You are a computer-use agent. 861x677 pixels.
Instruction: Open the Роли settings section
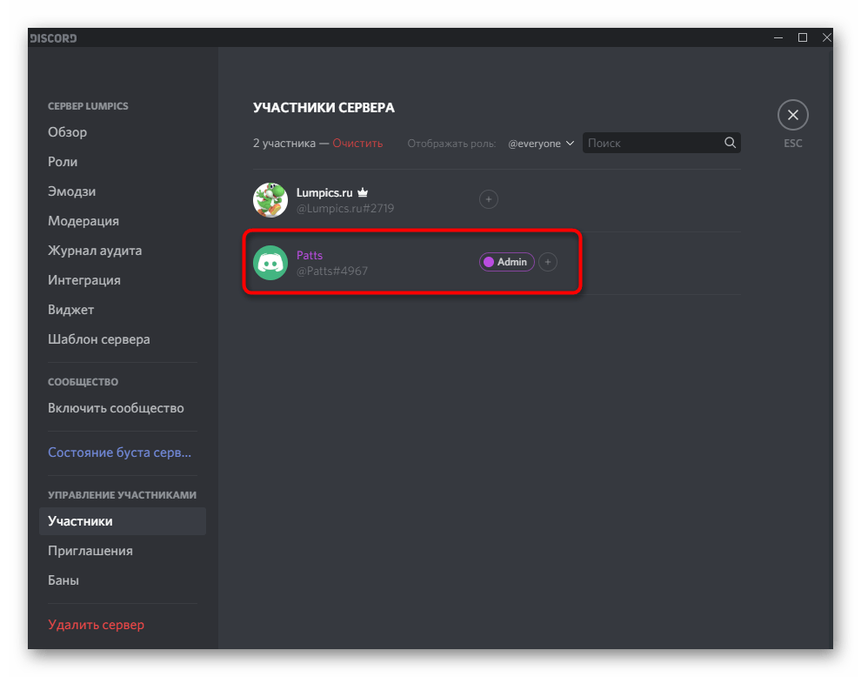coord(63,162)
